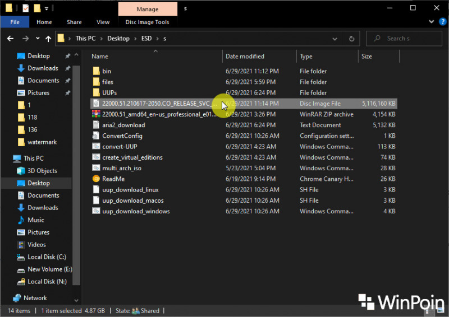Viewport: 449px width, 317px height.
Task: Open pinned Desktop in Quick access
Action: point(39,56)
